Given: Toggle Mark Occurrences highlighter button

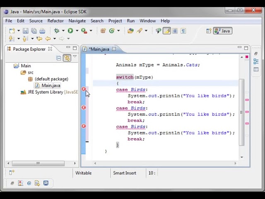Looking at the screenshot, I should tap(167, 31).
